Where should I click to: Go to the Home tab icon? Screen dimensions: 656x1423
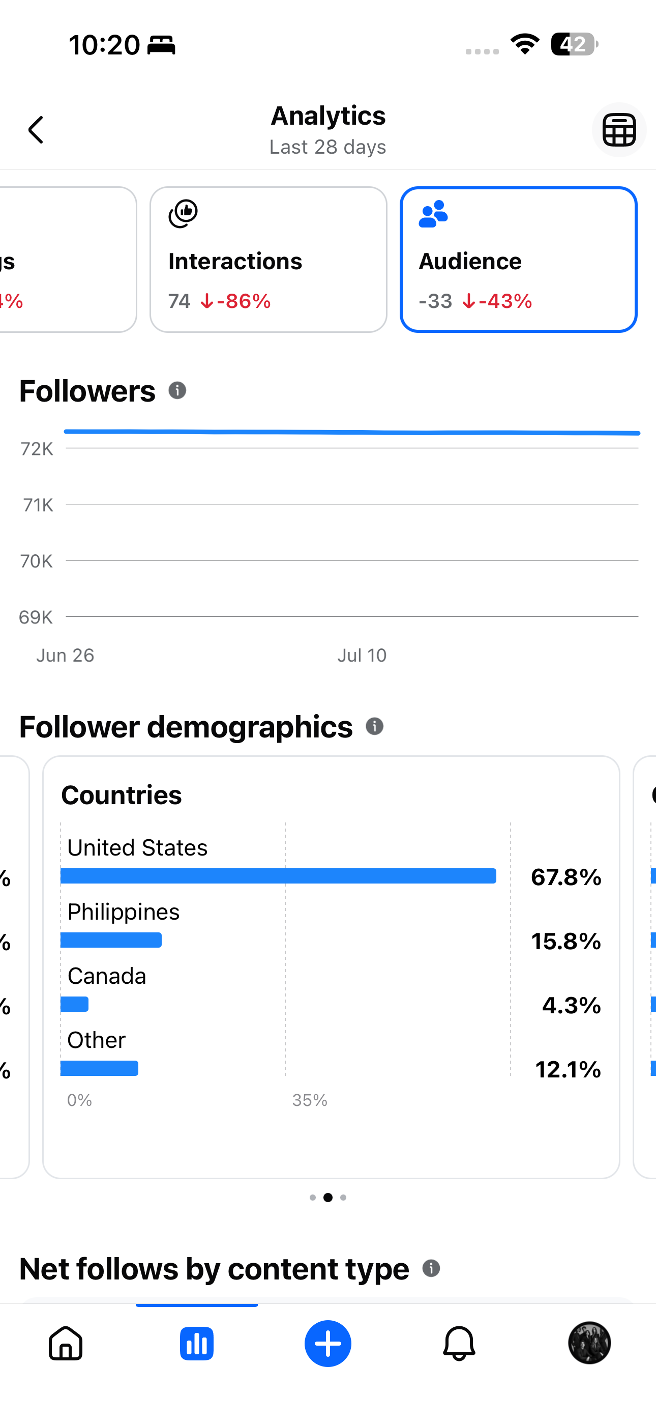point(66,1344)
